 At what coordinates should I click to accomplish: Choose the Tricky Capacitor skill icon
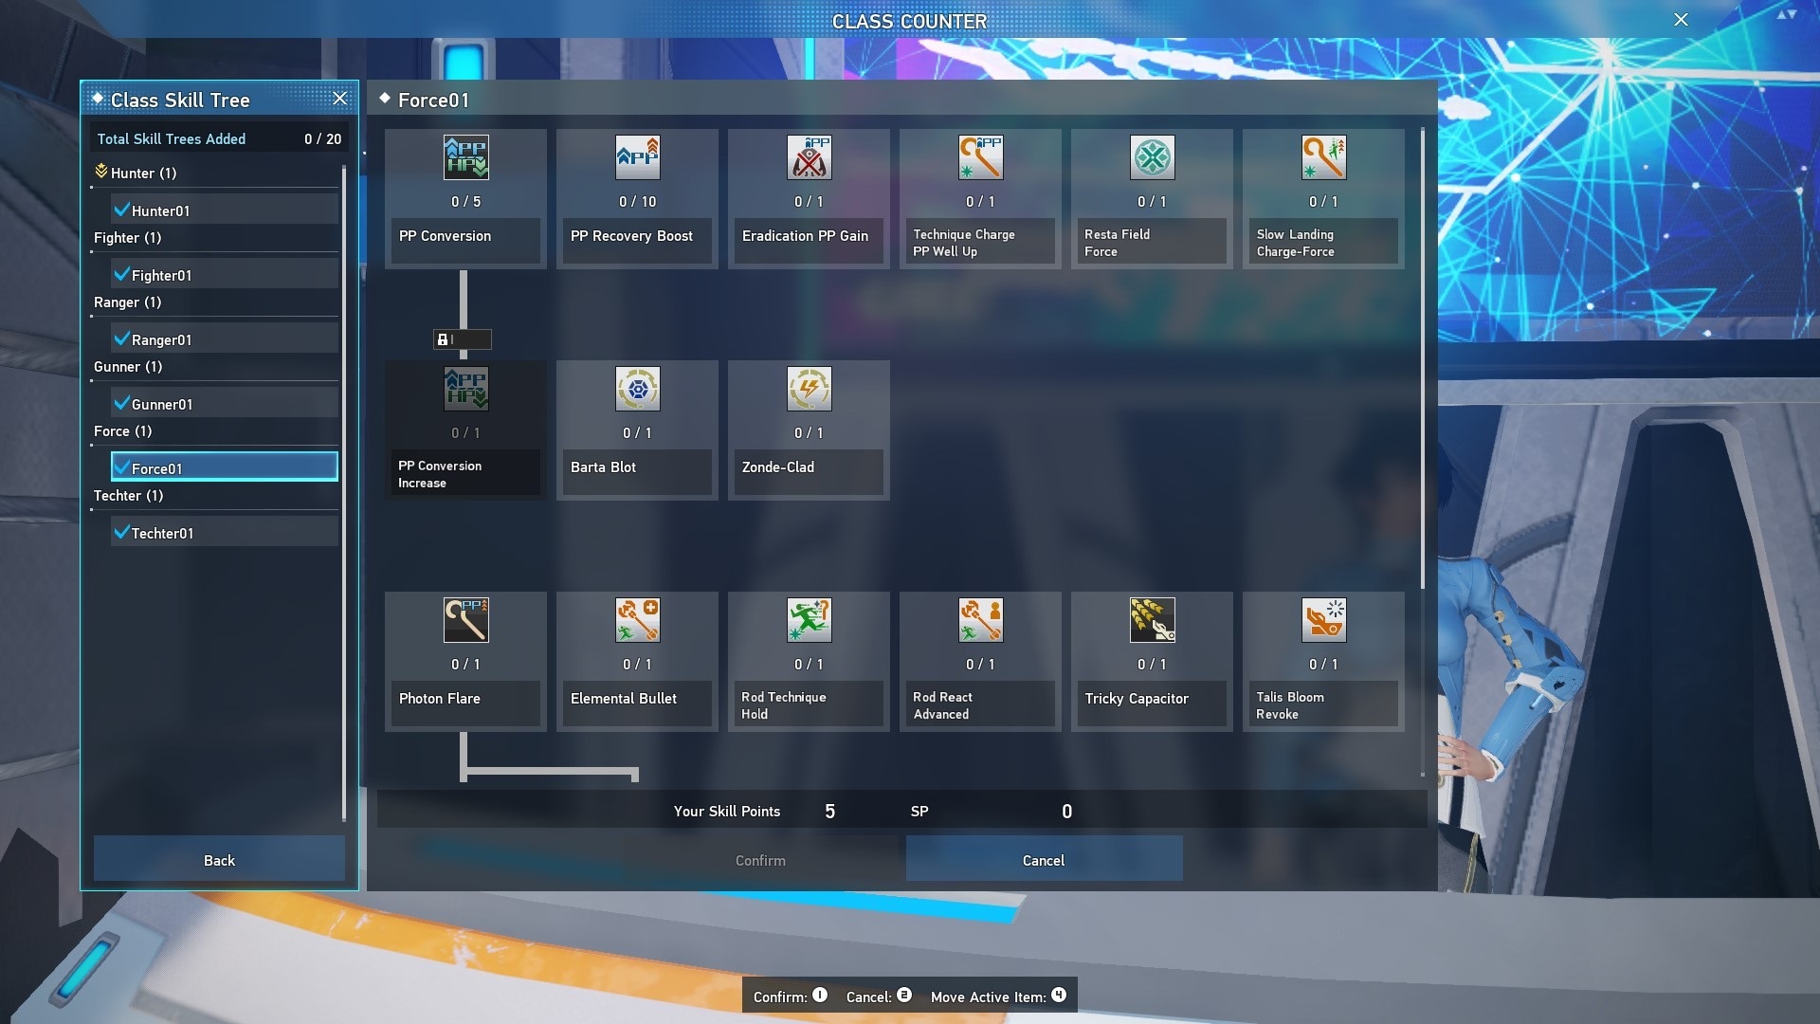(x=1152, y=620)
